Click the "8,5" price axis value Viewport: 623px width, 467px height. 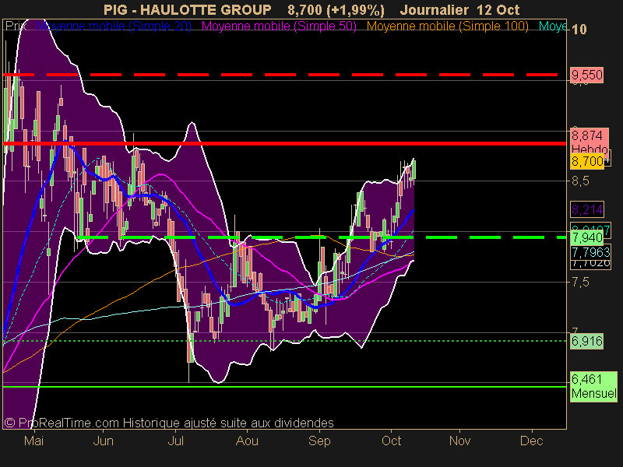[x=580, y=181]
